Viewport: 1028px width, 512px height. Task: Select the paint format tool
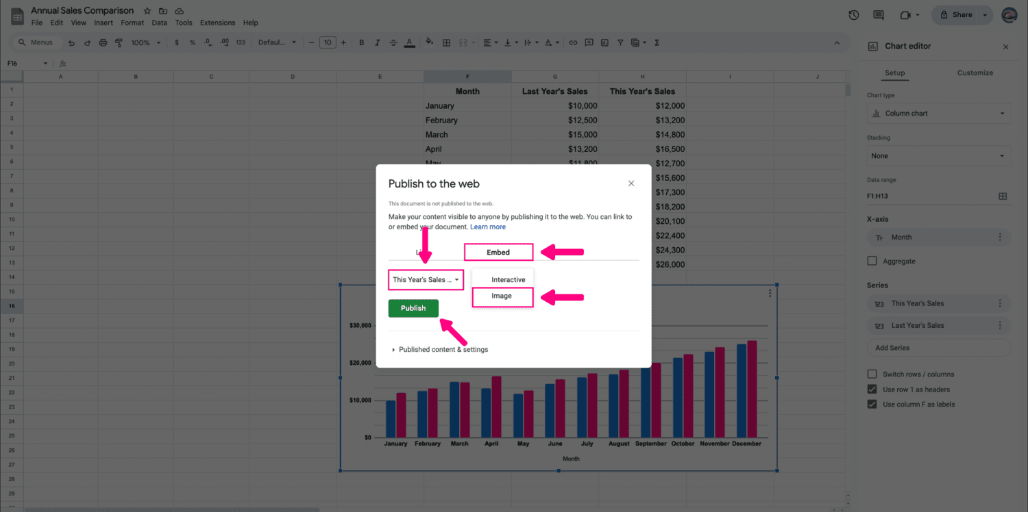click(x=119, y=42)
